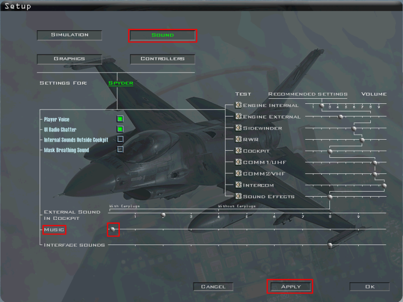Click the Cancel button
The width and height of the screenshot is (403, 302).
tap(213, 287)
